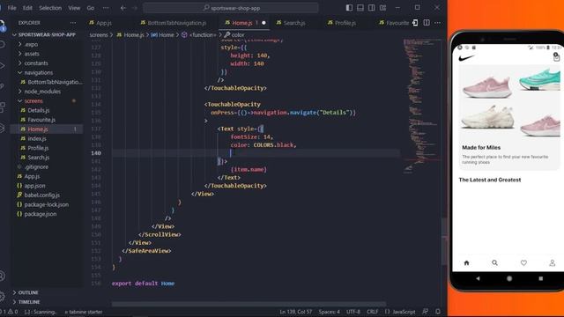The width and height of the screenshot is (564, 317).
Task: Open the File menu
Action: click(x=11, y=8)
